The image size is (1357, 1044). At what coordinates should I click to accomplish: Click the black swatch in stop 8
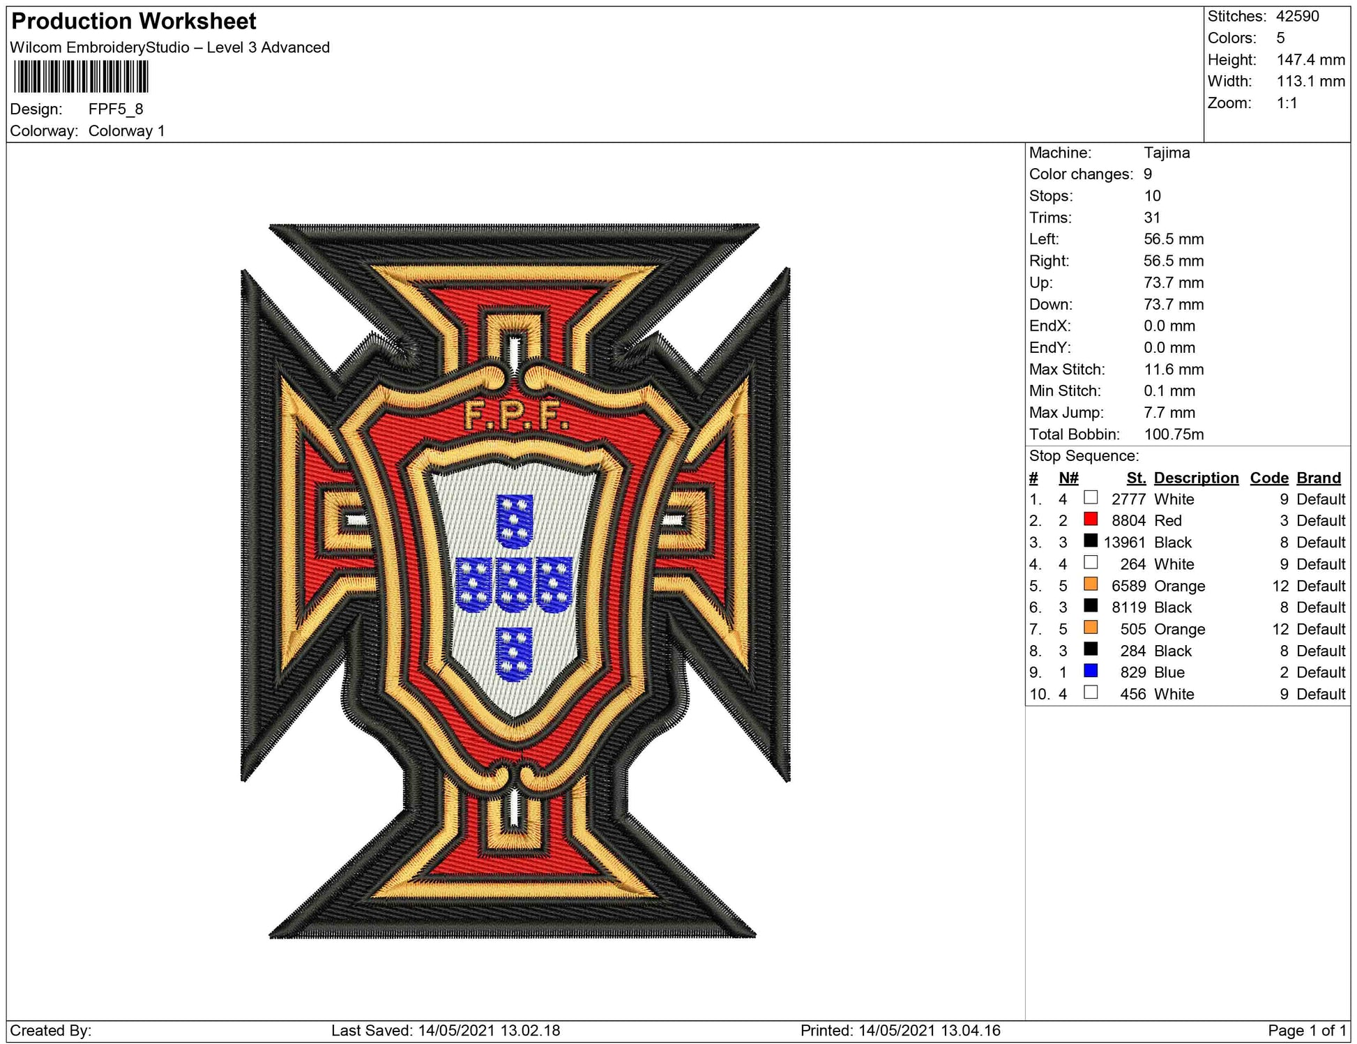[1091, 649]
